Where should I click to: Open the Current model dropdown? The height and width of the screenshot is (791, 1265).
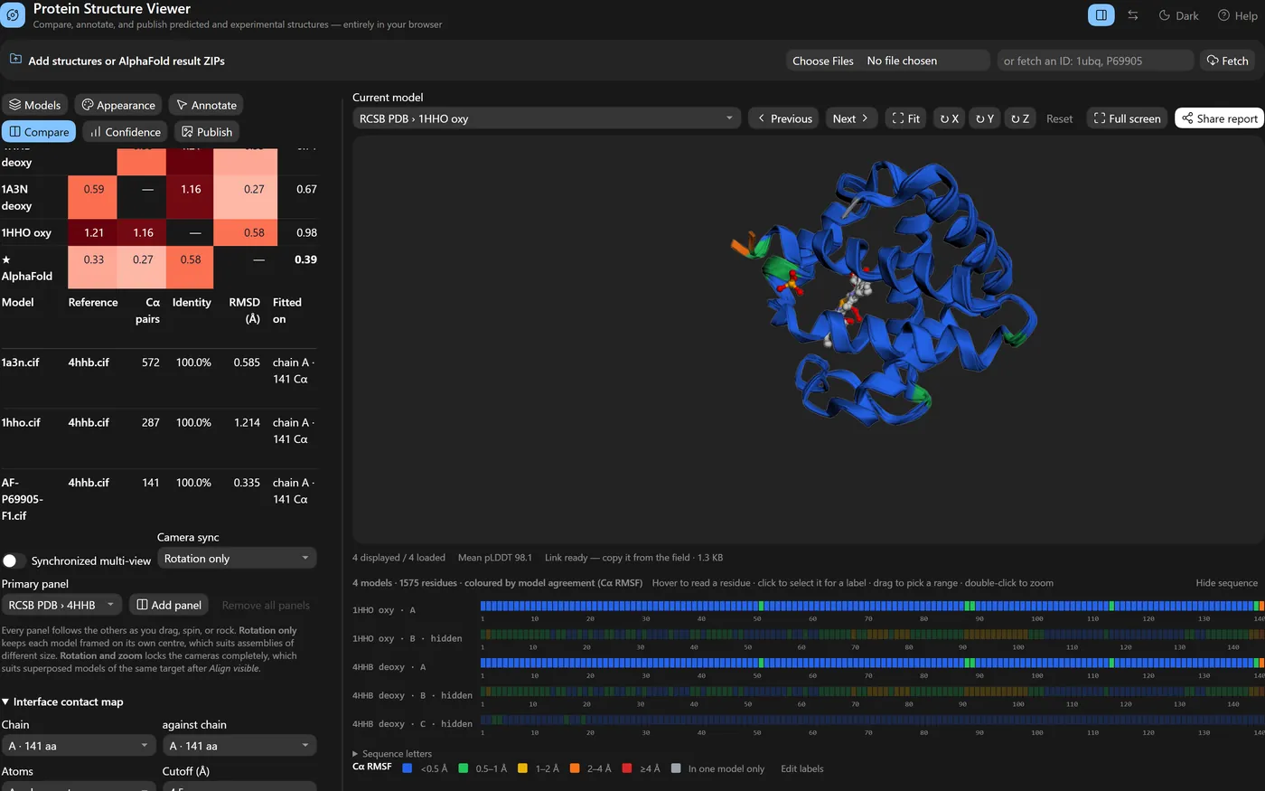tap(547, 118)
